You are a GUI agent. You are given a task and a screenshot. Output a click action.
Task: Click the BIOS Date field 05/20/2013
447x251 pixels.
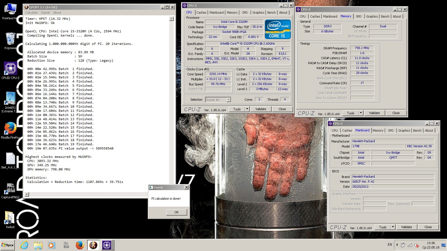(393, 187)
